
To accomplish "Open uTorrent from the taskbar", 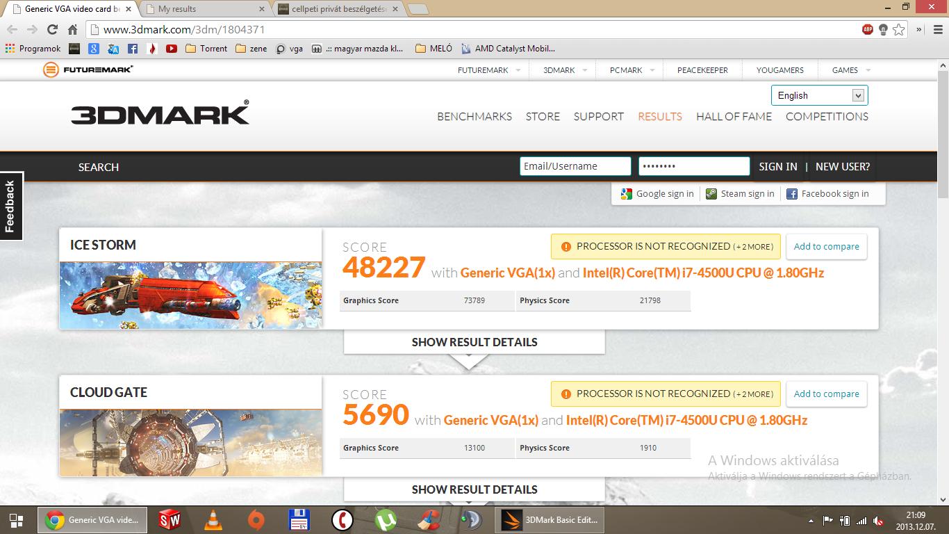I will (x=384, y=519).
